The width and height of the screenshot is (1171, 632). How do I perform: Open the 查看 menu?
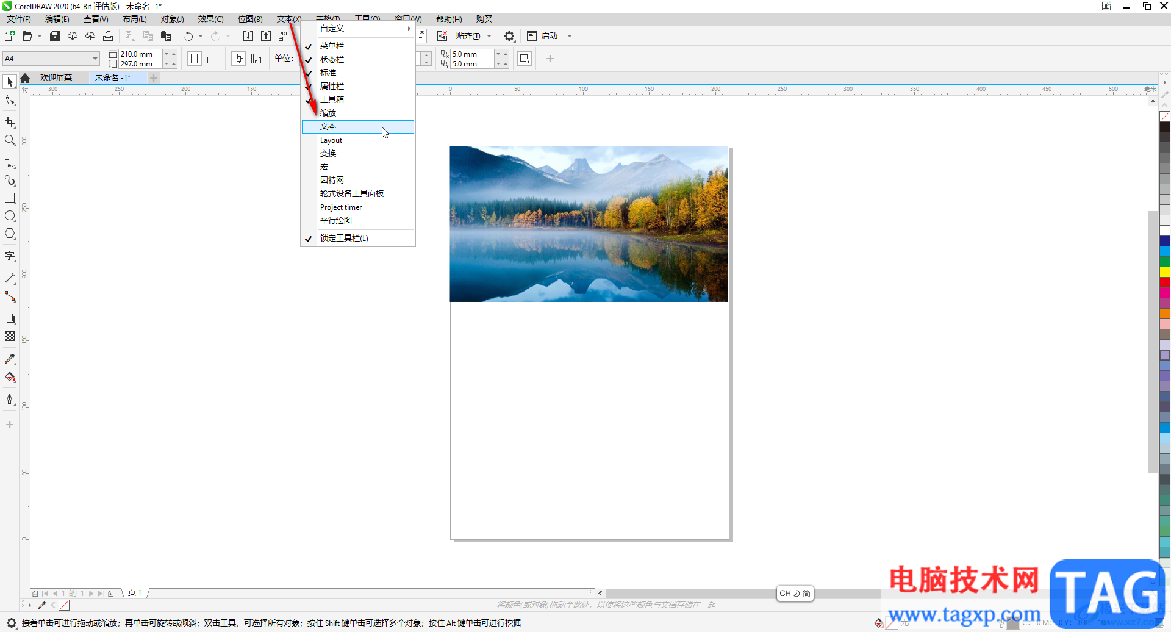(x=96, y=20)
